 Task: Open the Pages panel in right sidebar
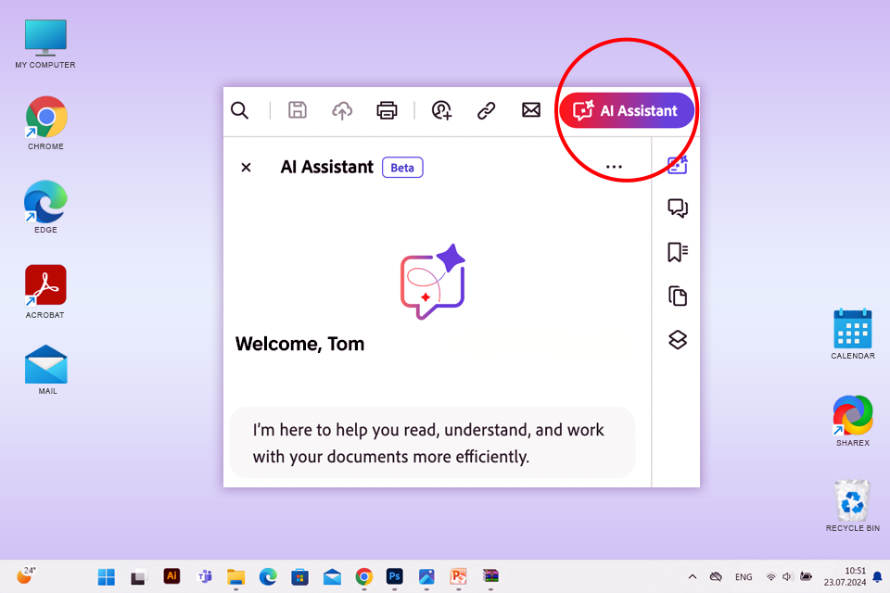(677, 296)
